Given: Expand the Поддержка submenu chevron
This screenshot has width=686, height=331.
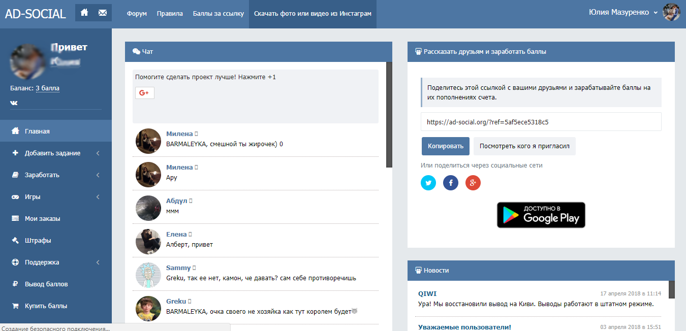Looking at the screenshot, I should pos(98,262).
